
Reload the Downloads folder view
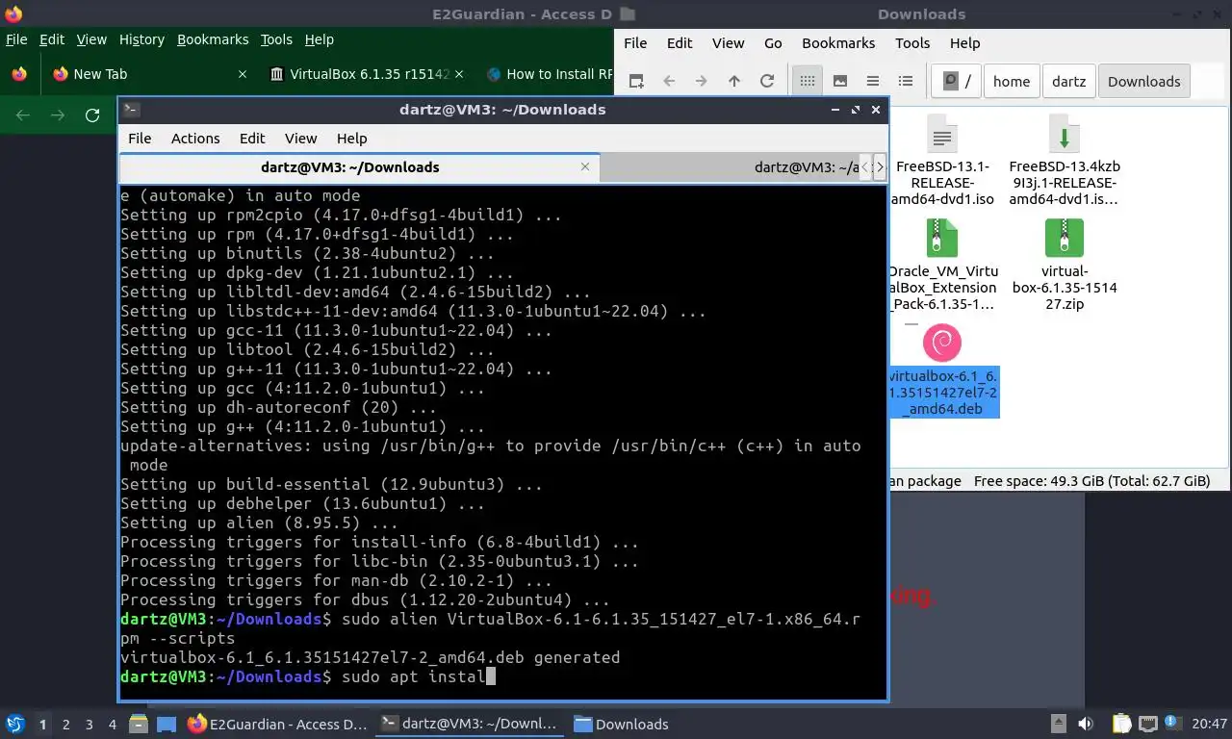767,82
